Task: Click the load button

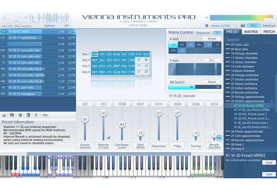Action: point(269,162)
